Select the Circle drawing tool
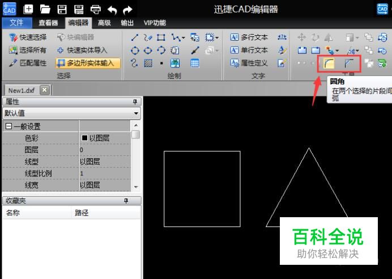The image size is (392, 279). 135,50
